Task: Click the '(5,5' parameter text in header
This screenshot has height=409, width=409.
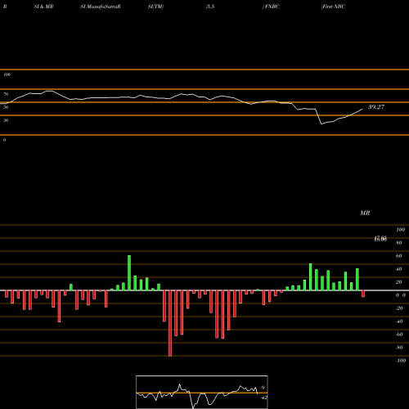Action: [210, 7]
